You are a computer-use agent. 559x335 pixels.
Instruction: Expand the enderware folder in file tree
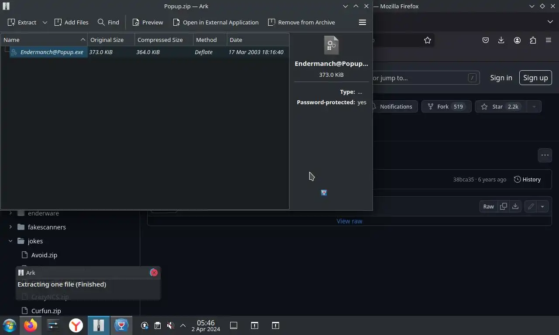[10, 213]
